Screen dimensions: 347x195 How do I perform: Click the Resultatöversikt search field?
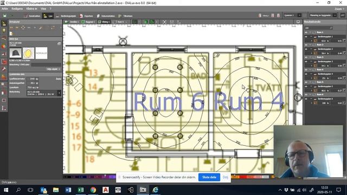318,28
